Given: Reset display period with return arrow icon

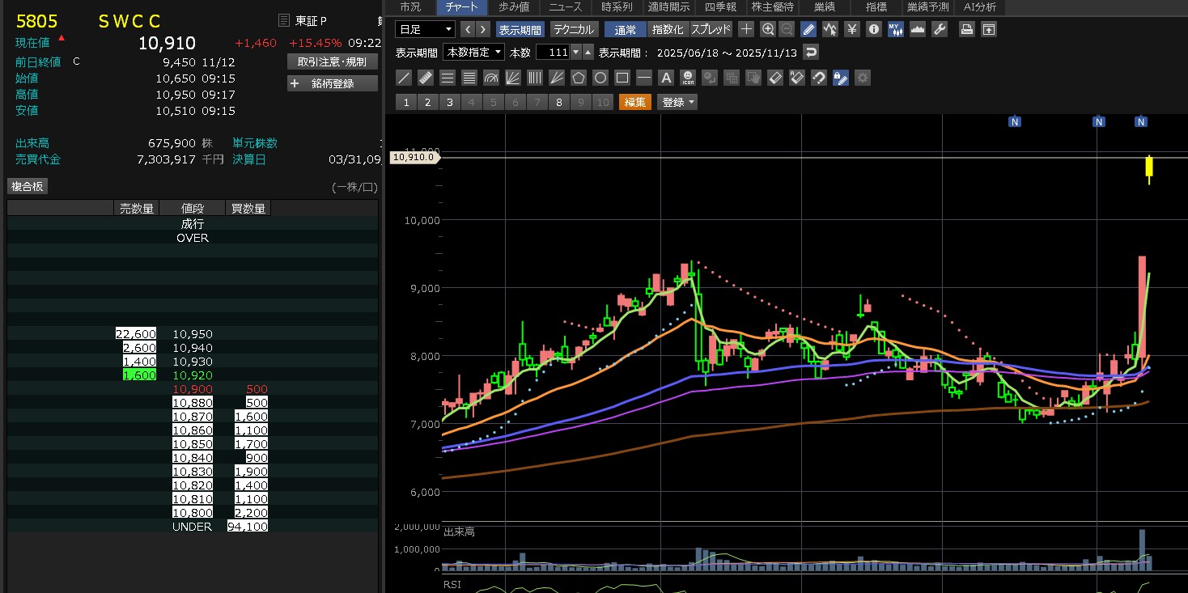Looking at the screenshot, I should pos(810,52).
